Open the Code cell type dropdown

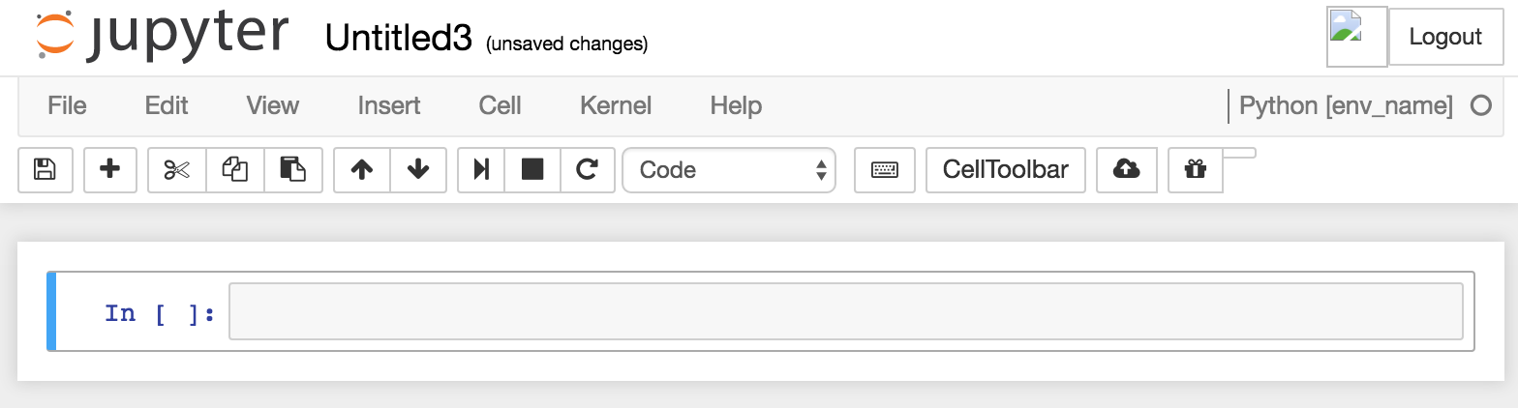point(729,170)
